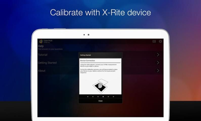Click the Getting Started dialog title bar

(x=100, y=55)
